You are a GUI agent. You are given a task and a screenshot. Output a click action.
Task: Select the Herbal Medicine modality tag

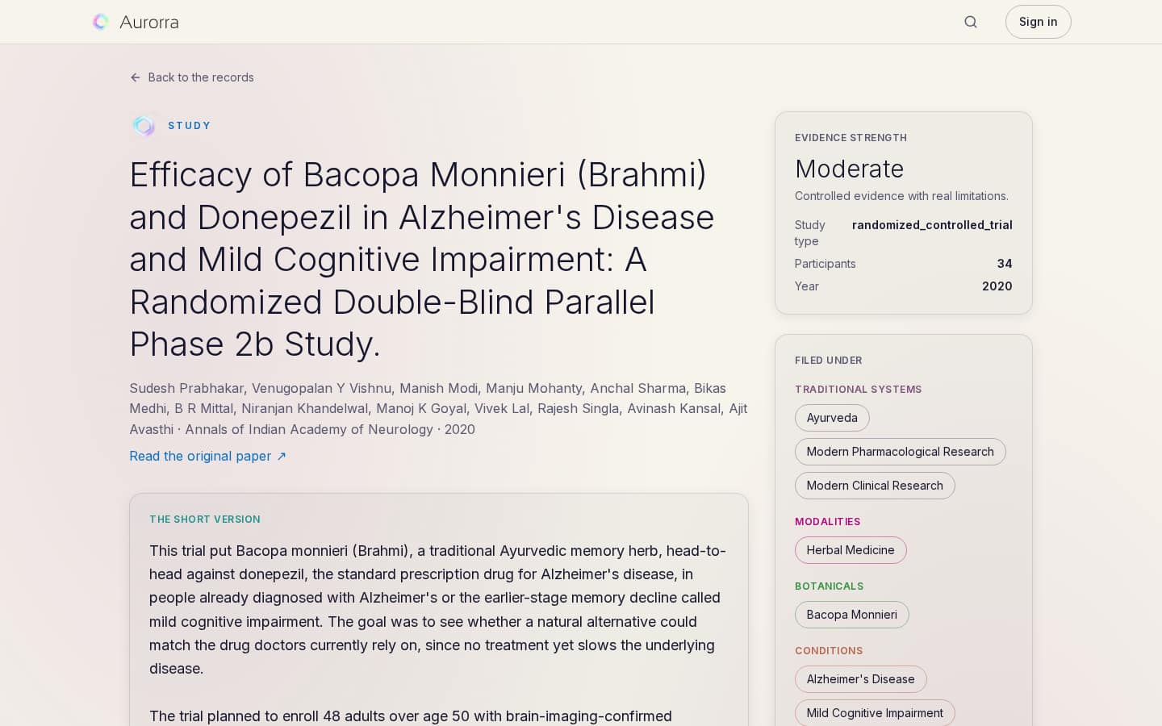pyautogui.click(x=851, y=550)
